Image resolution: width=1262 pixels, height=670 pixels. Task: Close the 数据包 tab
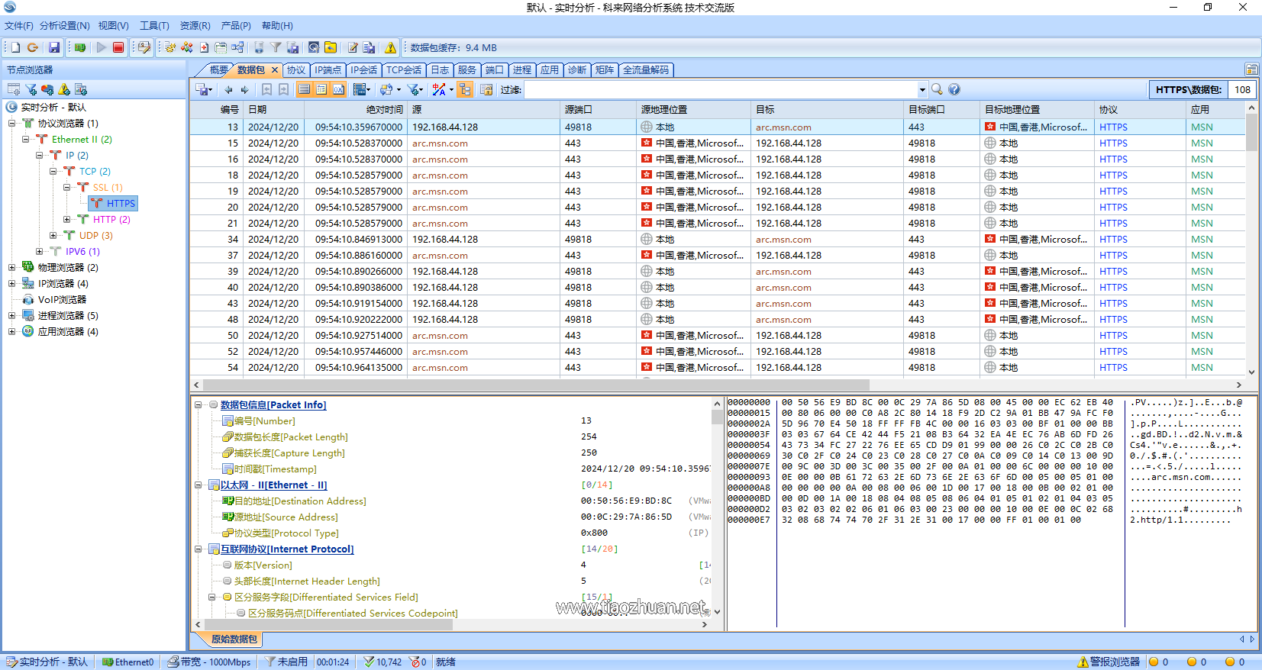click(275, 69)
